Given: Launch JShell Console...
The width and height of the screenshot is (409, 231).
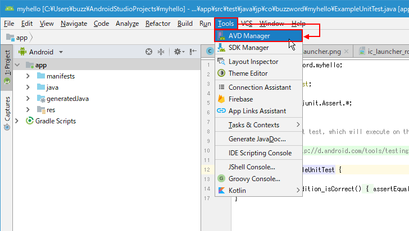Looking at the screenshot, I should [x=258, y=167].
